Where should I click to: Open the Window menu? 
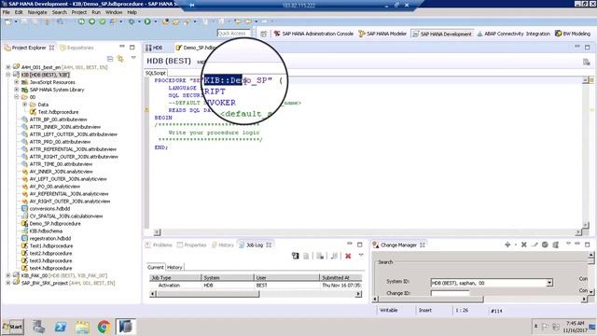[x=114, y=12]
